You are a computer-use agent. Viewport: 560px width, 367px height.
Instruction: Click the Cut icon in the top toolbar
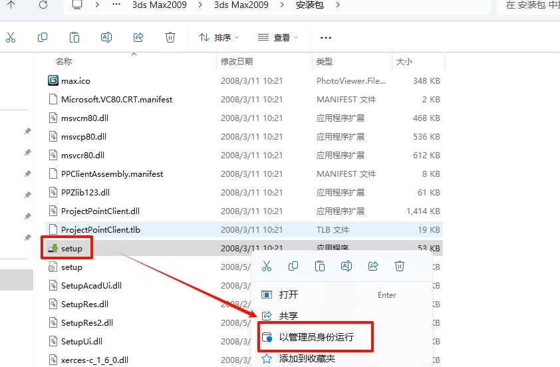(11, 37)
